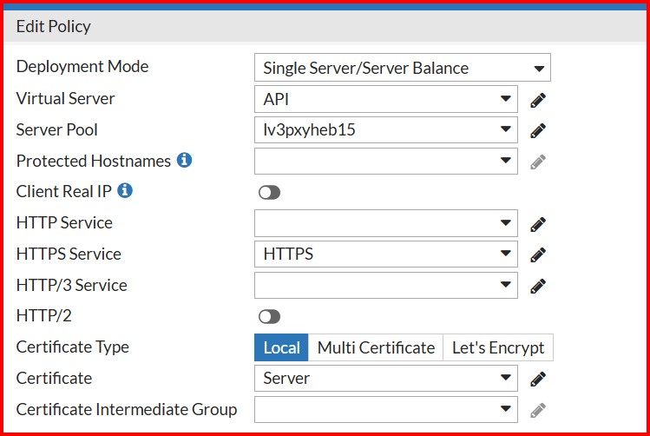Open the Server Pool dropdown
This screenshot has width=650, height=436.
pyautogui.click(x=386, y=130)
